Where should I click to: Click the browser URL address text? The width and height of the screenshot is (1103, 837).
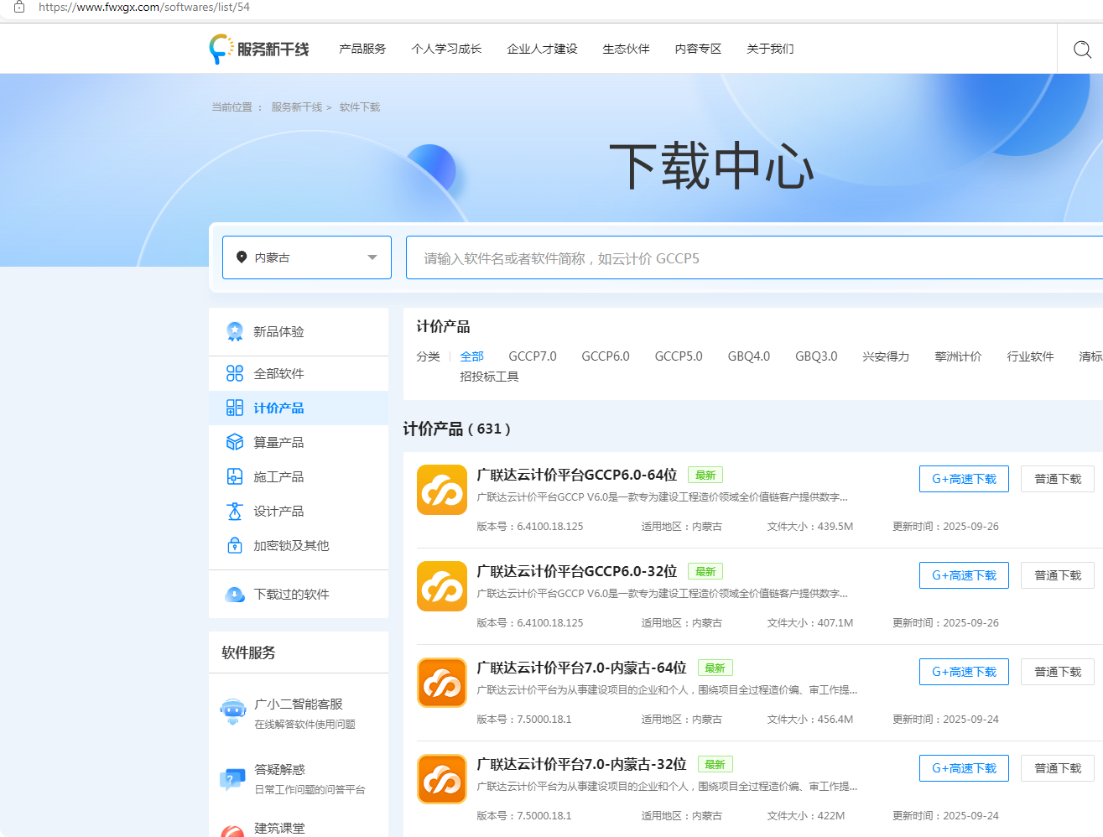pyautogui.click(x=144, y=7)
